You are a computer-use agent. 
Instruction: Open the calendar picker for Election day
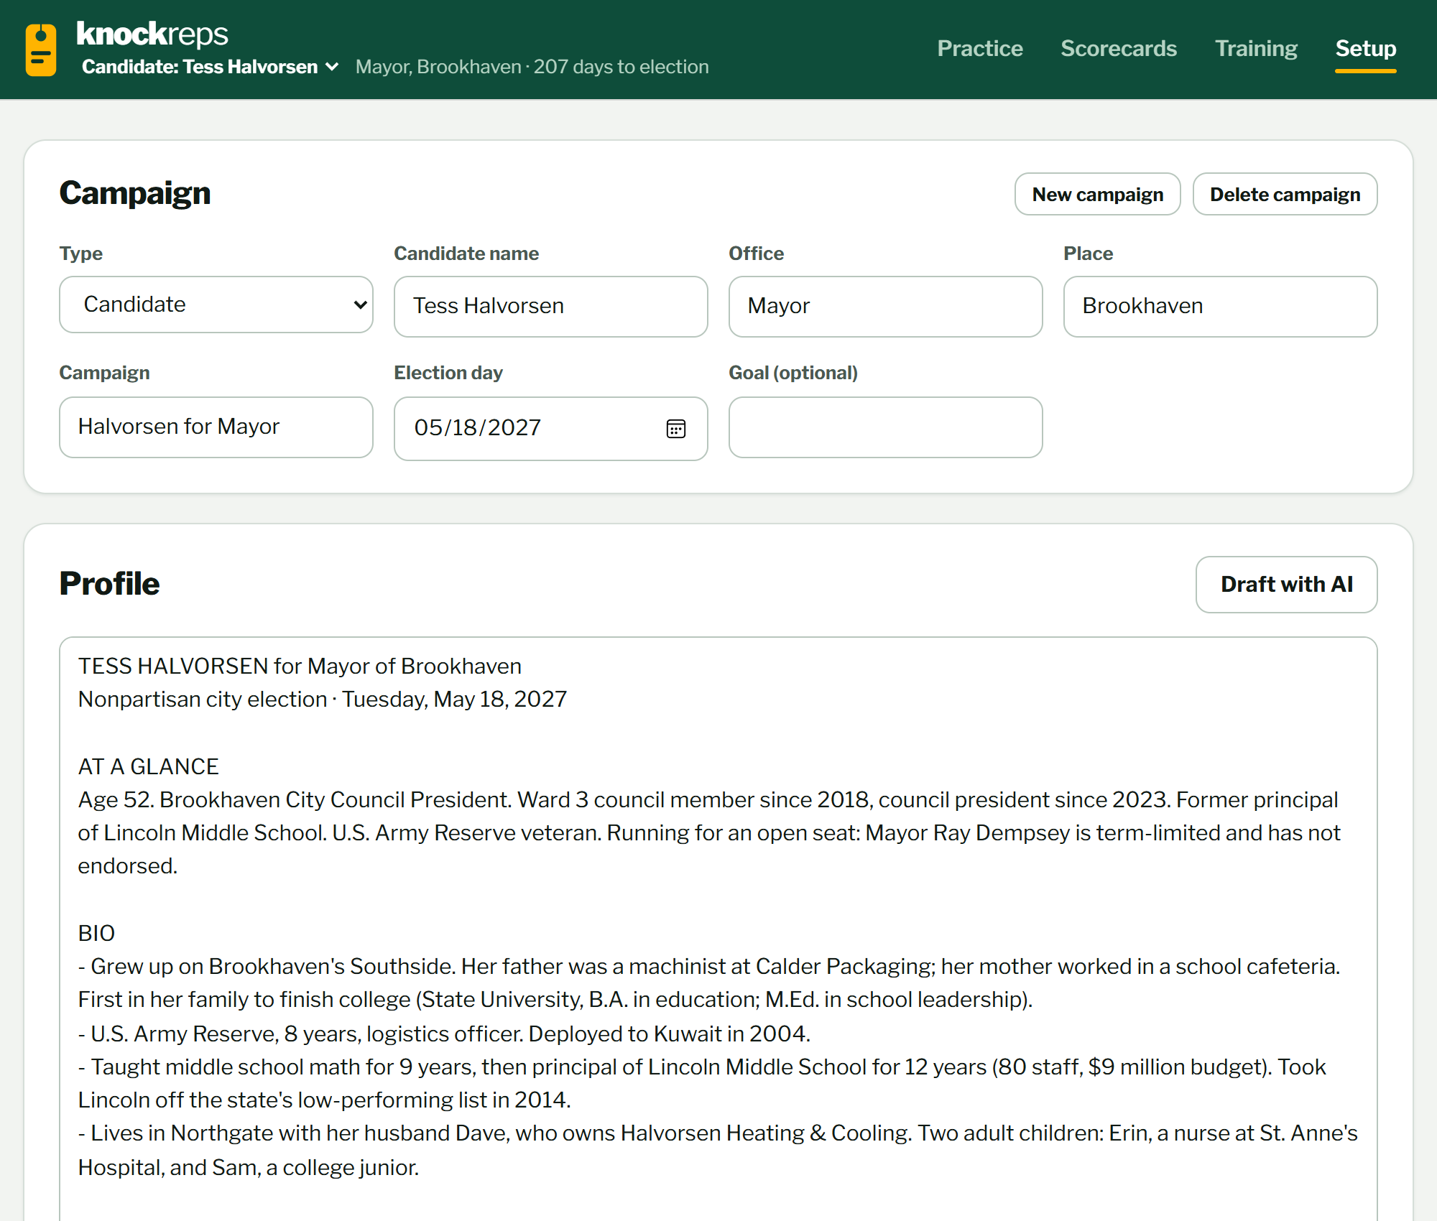[x=675, y=429]
